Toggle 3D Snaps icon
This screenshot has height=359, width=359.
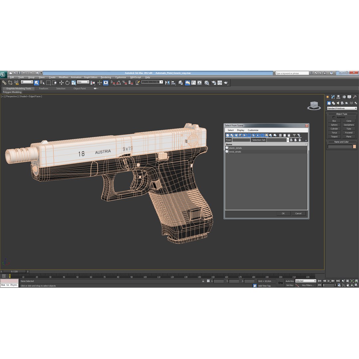(113, 83)
